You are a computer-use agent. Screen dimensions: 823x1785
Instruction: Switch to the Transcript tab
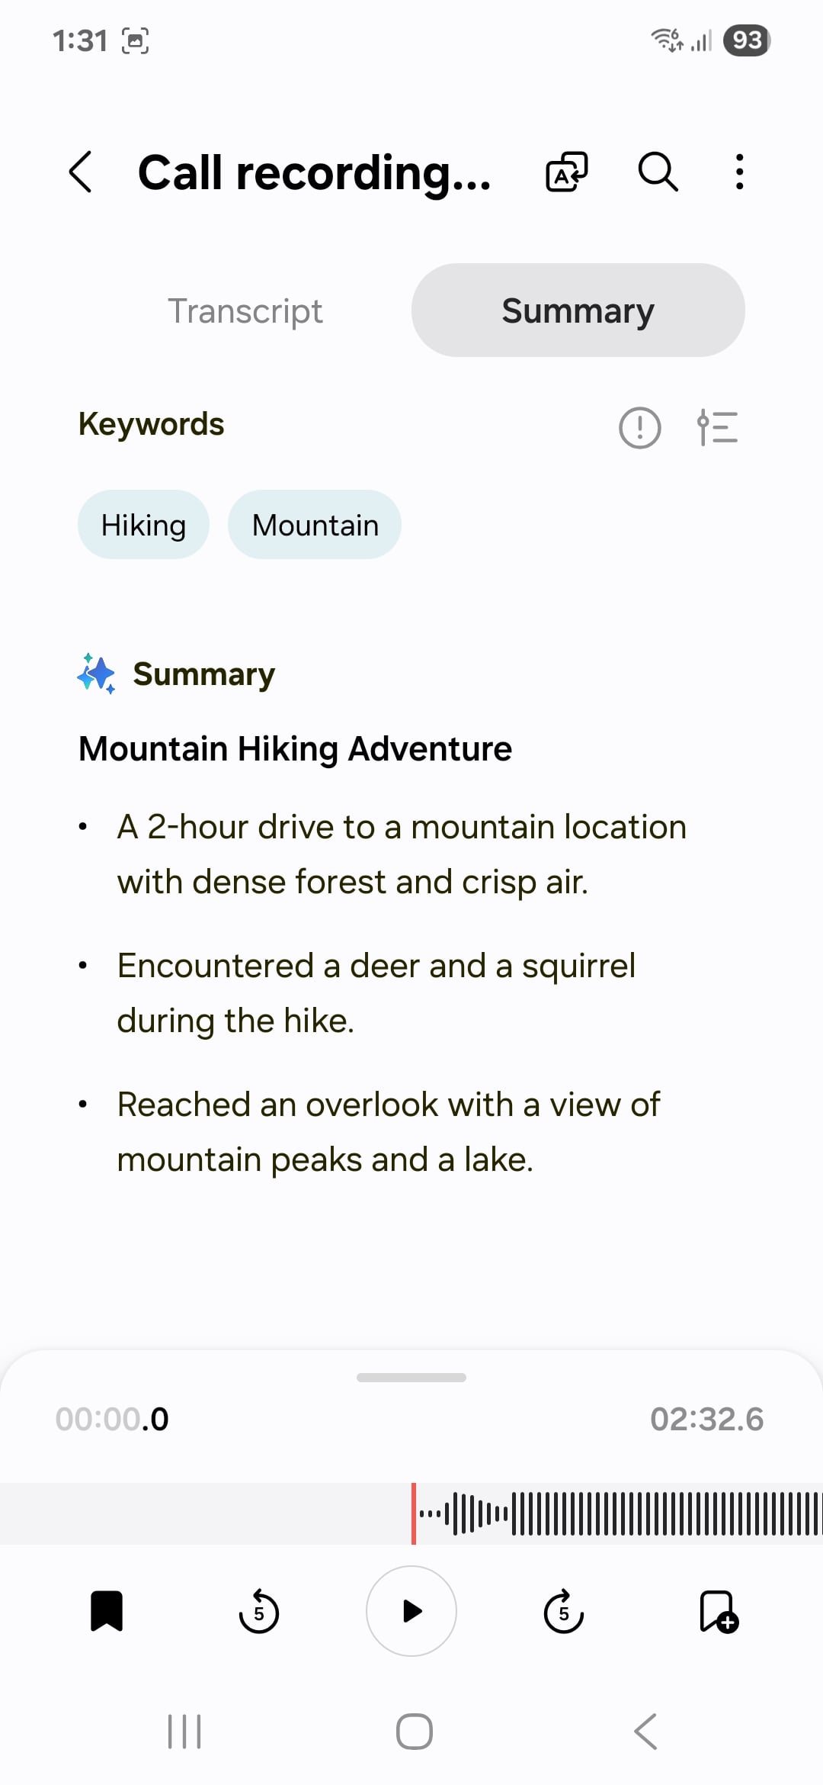245,310
